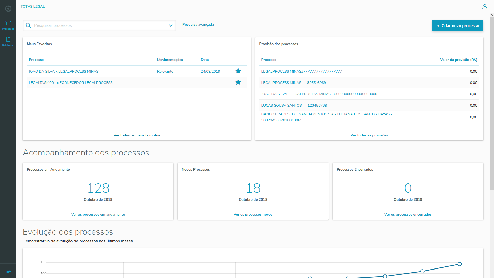Open Pesquisa avançada link
Viewport: 494px width, 278px height.
point(198,25)
